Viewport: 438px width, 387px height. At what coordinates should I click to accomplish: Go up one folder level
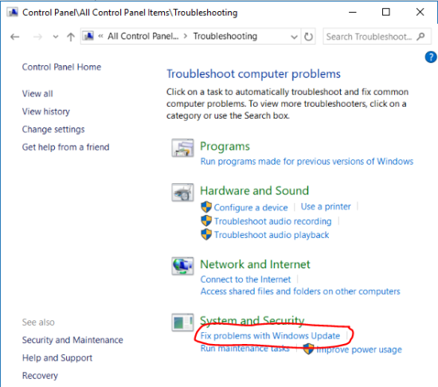71,37
